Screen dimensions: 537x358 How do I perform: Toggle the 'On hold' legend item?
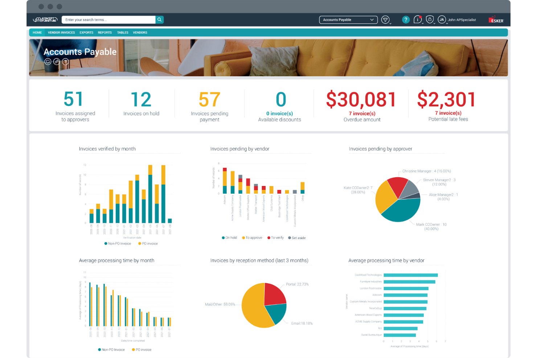point(229,238)
